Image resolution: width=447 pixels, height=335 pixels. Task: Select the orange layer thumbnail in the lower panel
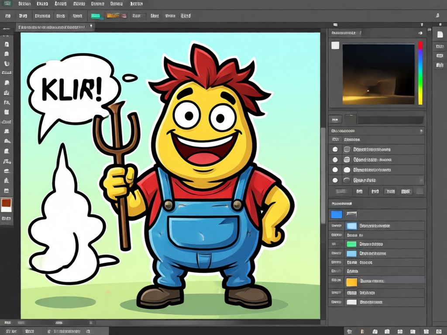(351, 282)
